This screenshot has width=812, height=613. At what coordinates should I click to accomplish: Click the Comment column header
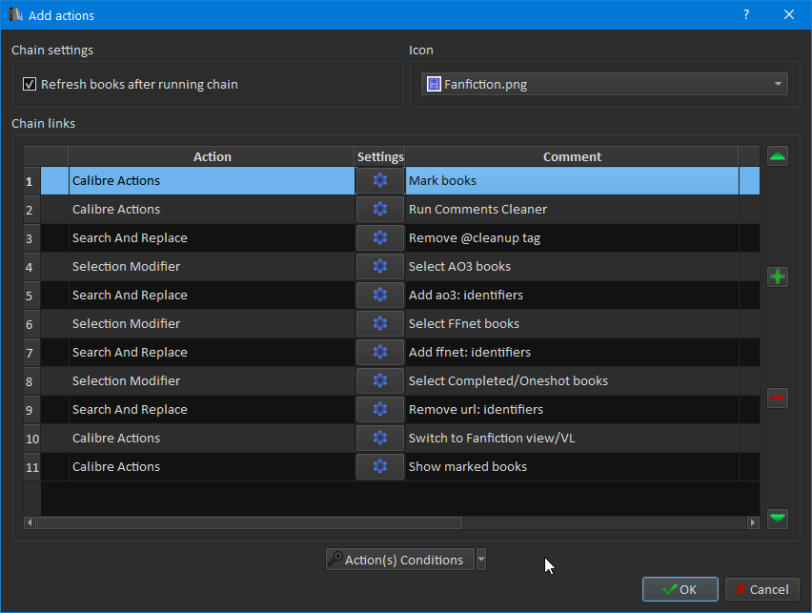click(572, 156)
